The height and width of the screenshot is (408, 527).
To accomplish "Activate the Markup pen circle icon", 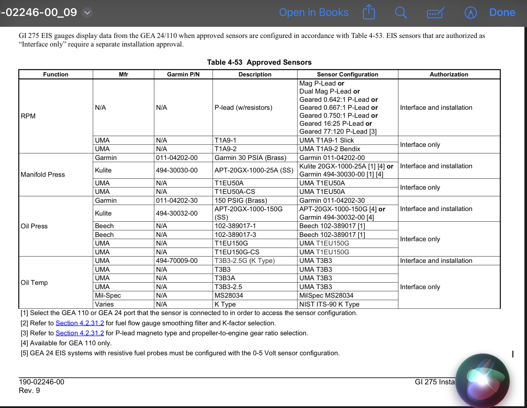I will [x=470, y=13].
